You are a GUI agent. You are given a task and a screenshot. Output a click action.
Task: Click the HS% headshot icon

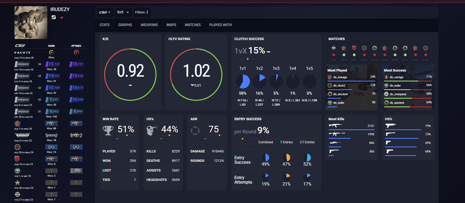click(x=152, y=130)
